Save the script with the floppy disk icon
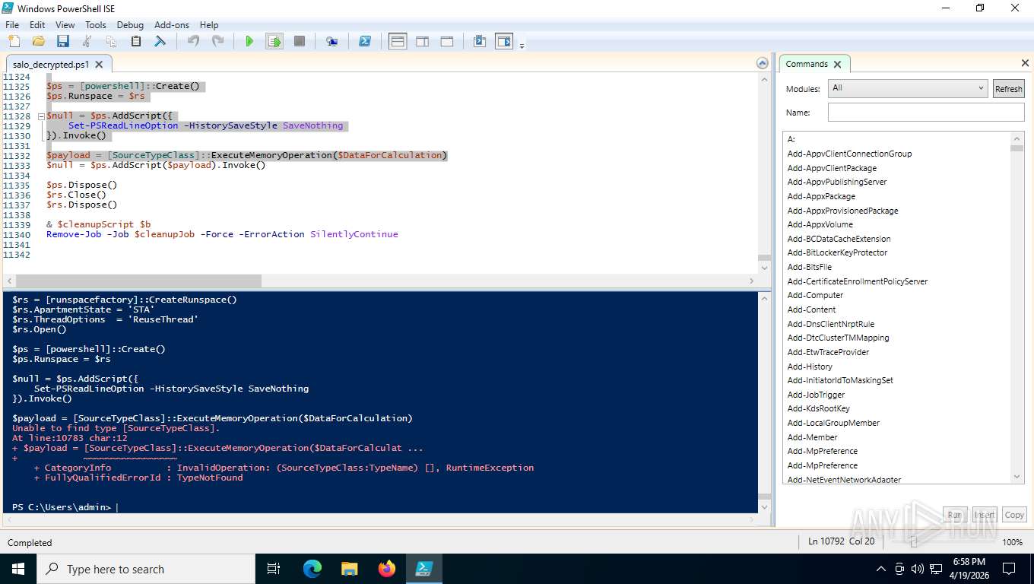 point(63,41)
